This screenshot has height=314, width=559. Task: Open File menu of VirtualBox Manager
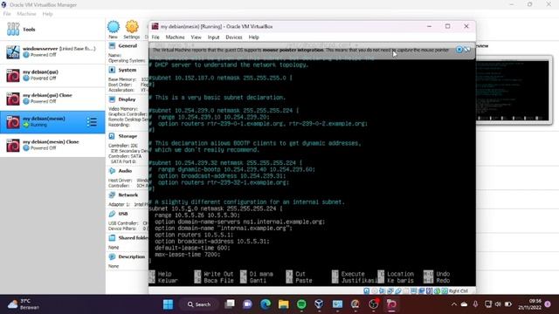(x=7, y=14)
